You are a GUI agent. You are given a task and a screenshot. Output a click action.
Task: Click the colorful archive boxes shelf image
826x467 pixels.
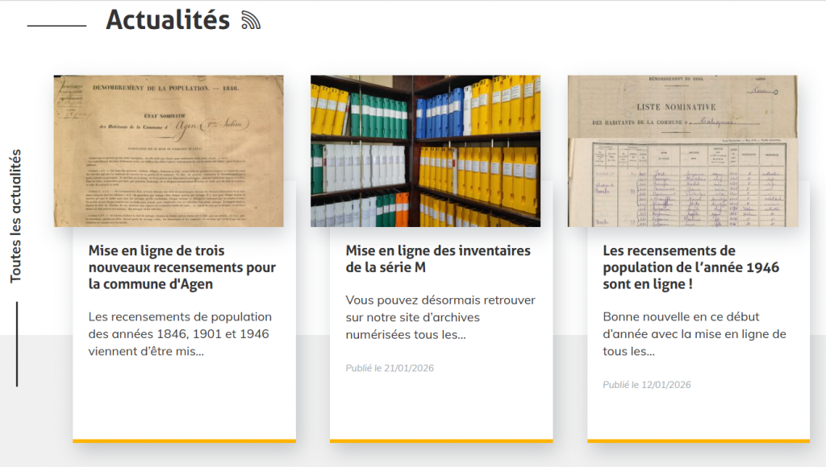pyautogui.click(x=425, y=151)
